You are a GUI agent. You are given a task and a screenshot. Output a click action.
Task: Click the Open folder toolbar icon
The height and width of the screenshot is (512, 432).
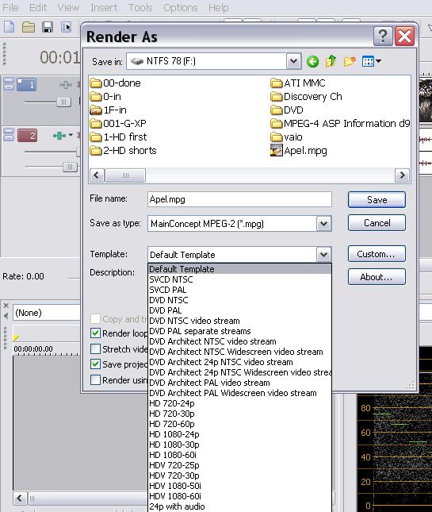tap(29, 27)
